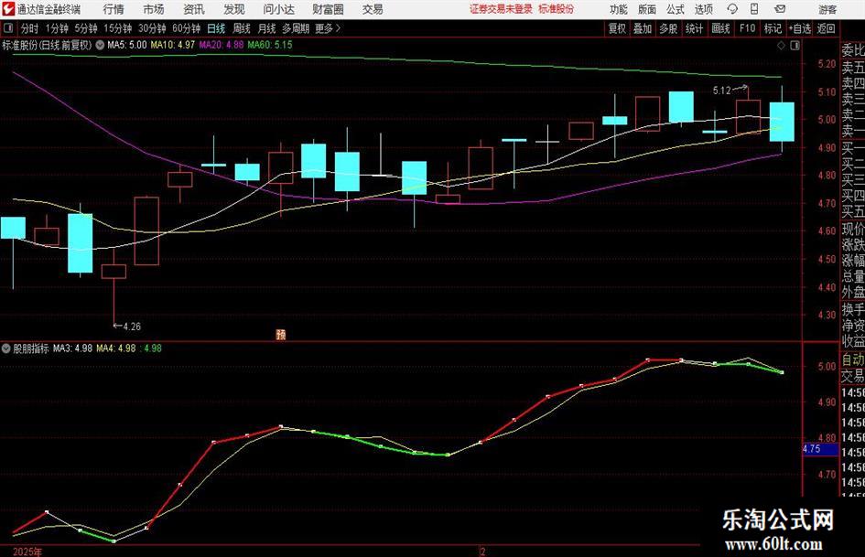Click 证券交易未登录 login status link

click(x=501, y=9)
